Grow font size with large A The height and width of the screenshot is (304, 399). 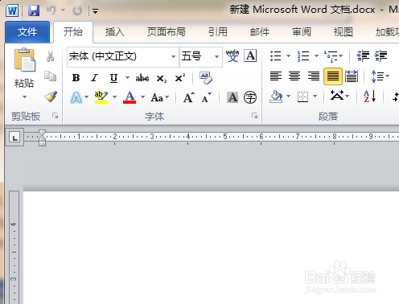[188, 97]
